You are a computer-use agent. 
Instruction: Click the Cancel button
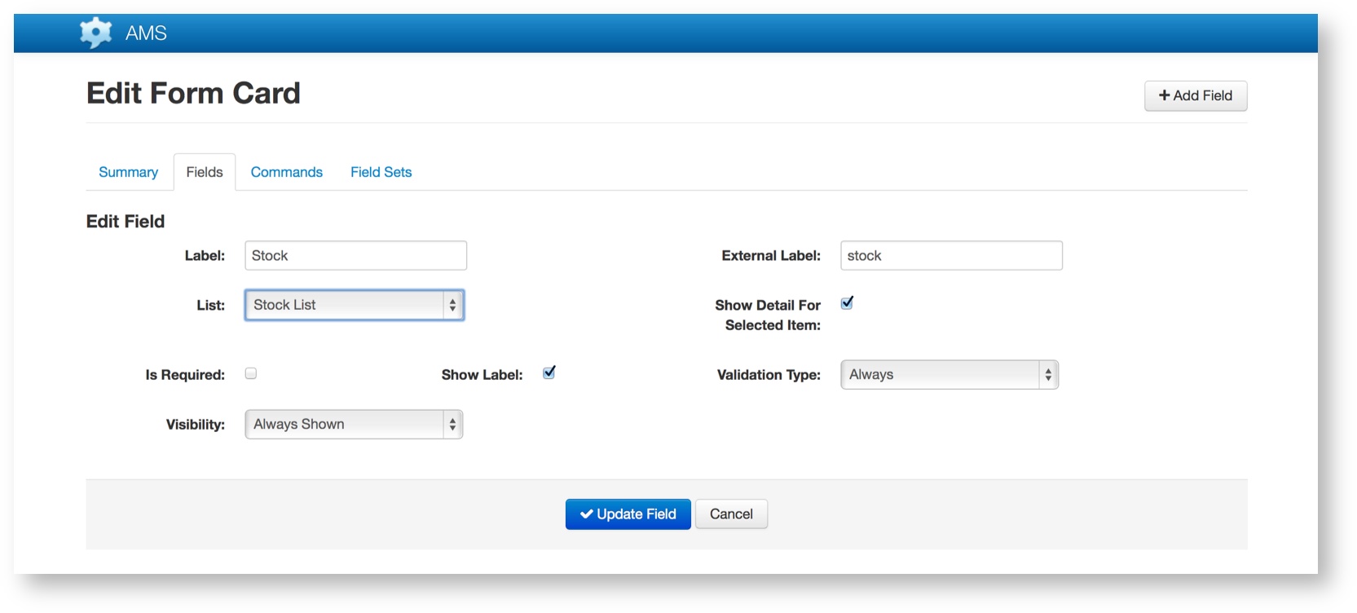[x=731, y=514]
